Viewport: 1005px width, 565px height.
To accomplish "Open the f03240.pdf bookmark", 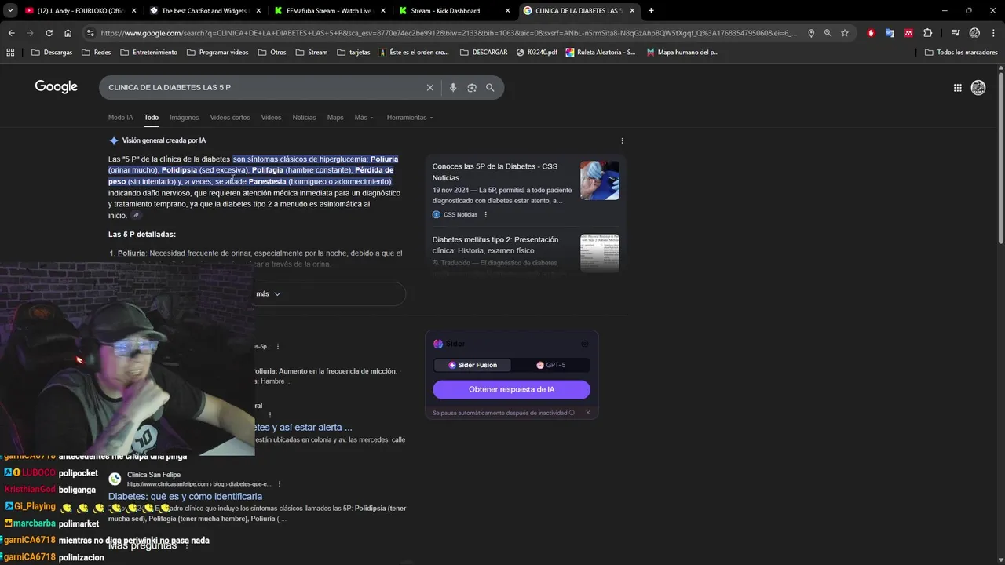I will coord(537,52).
